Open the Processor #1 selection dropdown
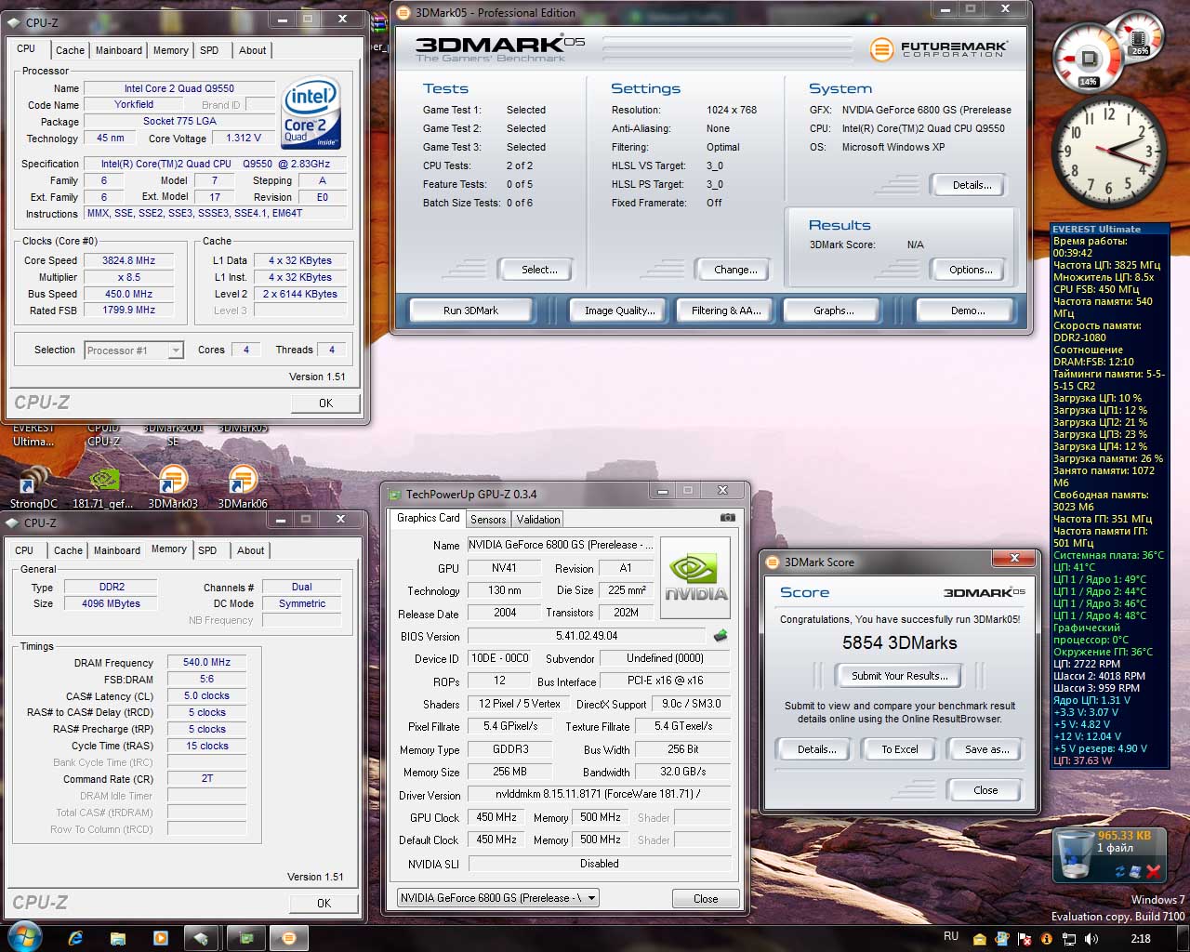 coord(134,350)
